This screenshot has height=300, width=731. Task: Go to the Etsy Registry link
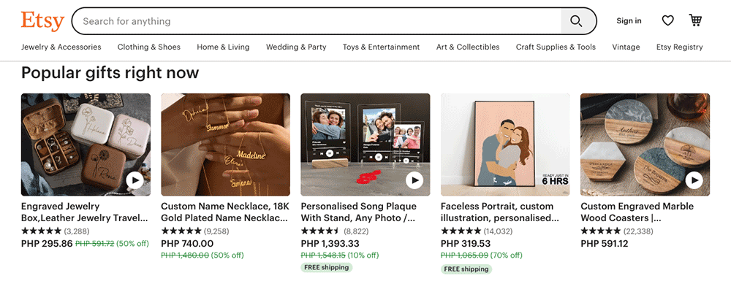tap(679, 47)
